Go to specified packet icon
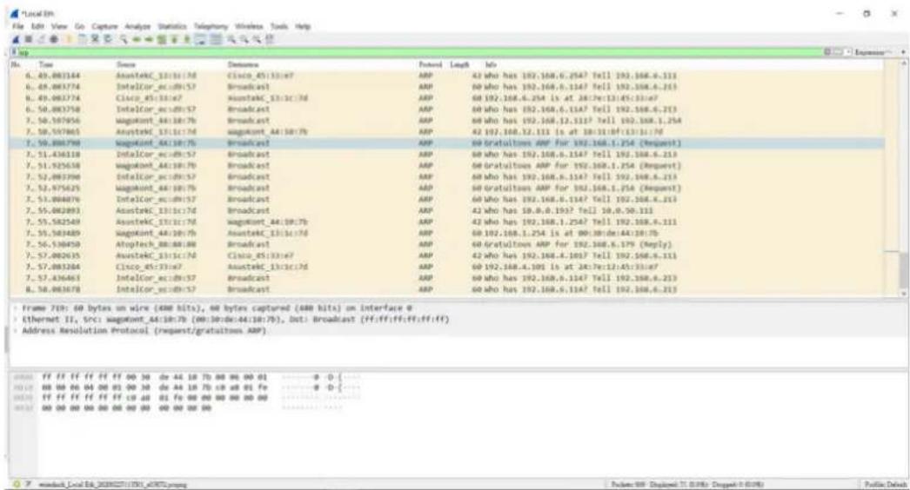Screen dimensions: 910x490 [x=161, y=39]
